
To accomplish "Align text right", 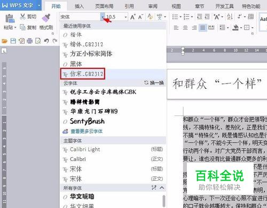I will (194, 28).
